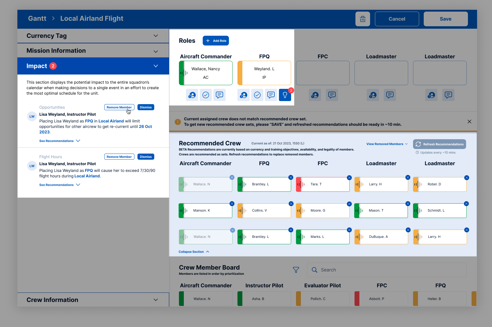Click member info icon under first Loadmaster slot

click(x=373, y=95)
